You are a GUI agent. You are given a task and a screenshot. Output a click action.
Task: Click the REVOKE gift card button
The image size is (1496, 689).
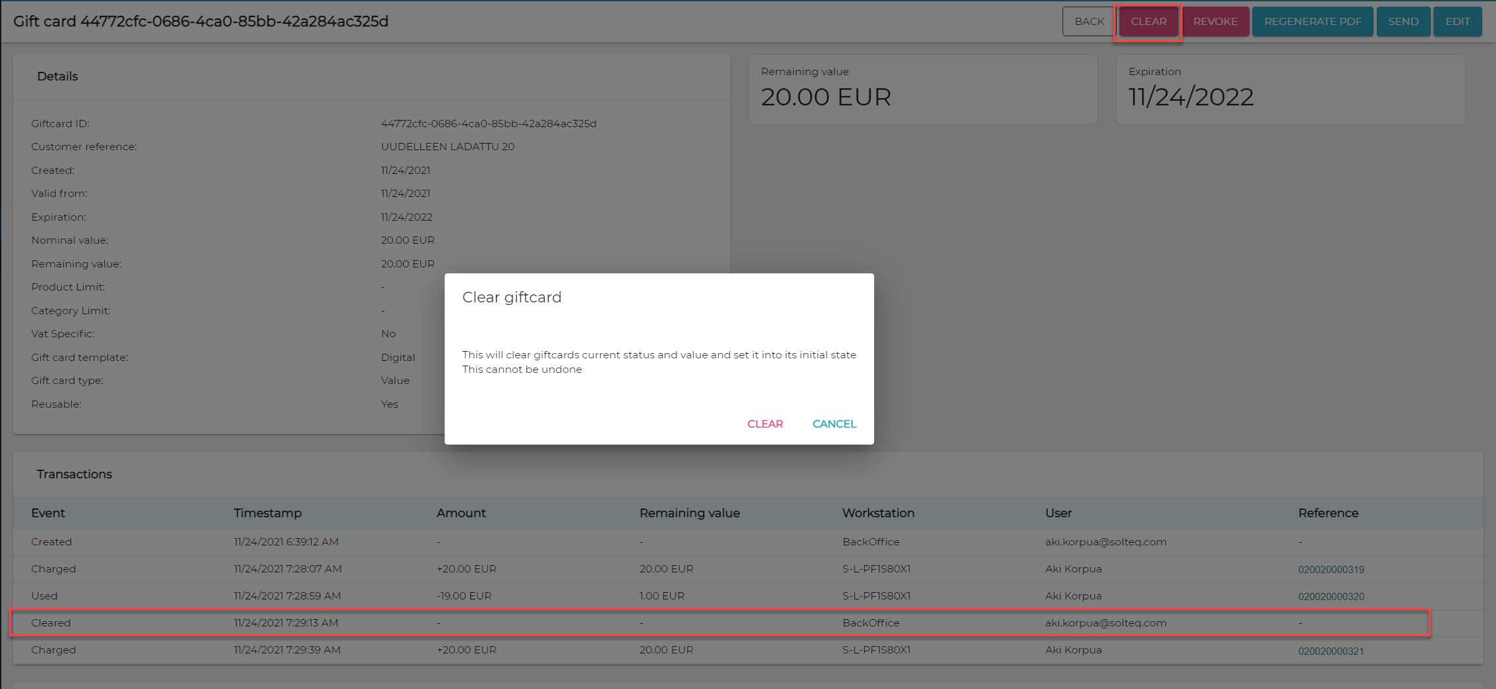[x=1215, y=22]
